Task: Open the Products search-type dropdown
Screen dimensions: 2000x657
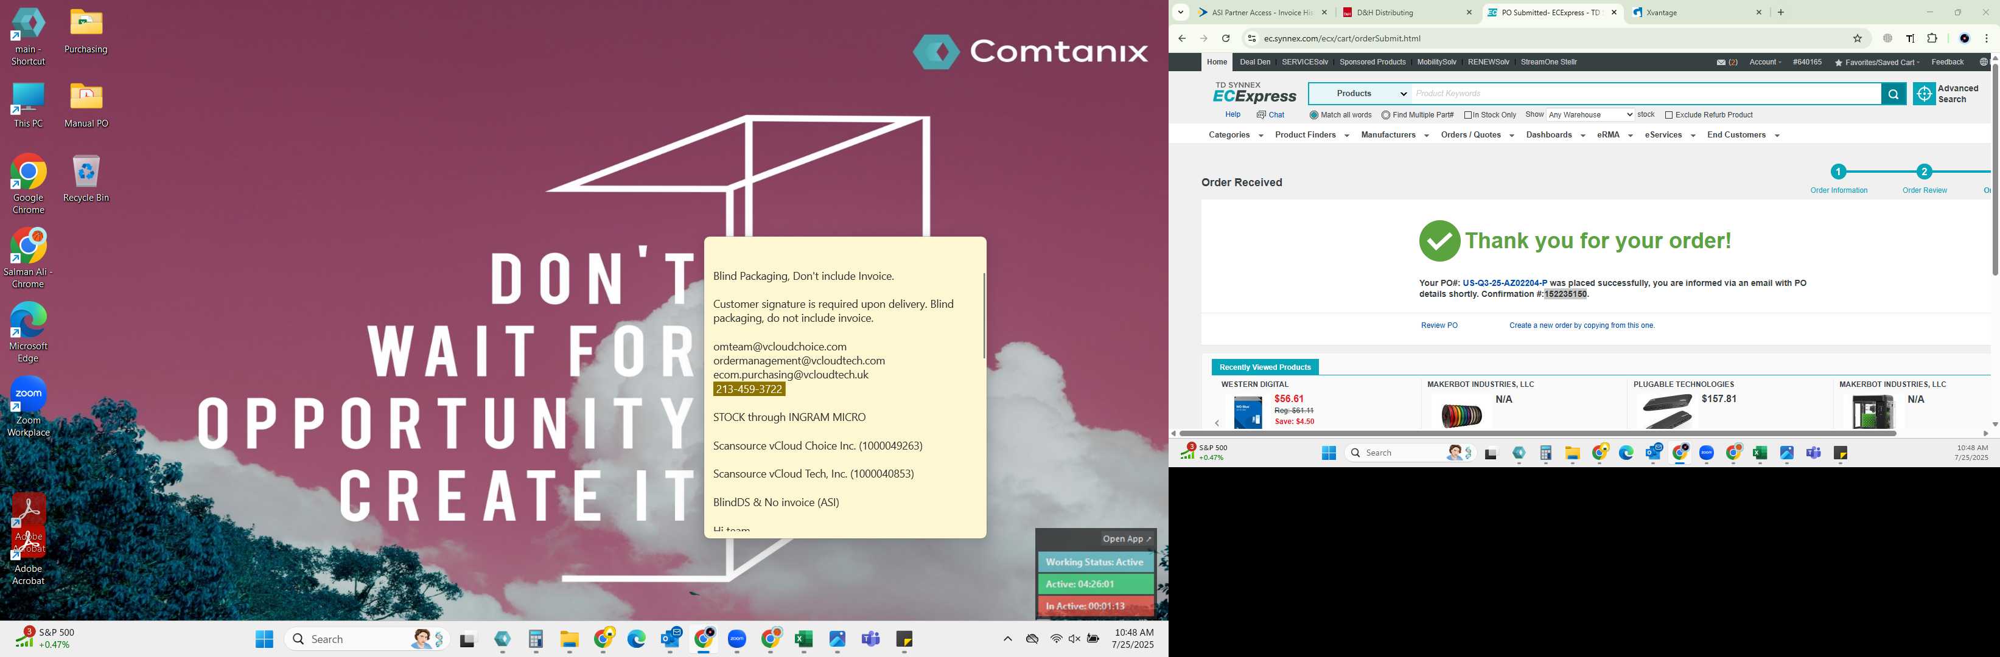Action: [1360, 94]
